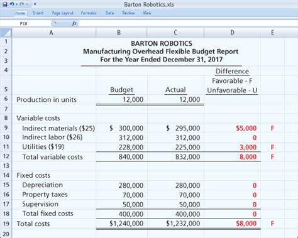Open the Customize Quick Access Toolbar dropdown

point(35,4)
